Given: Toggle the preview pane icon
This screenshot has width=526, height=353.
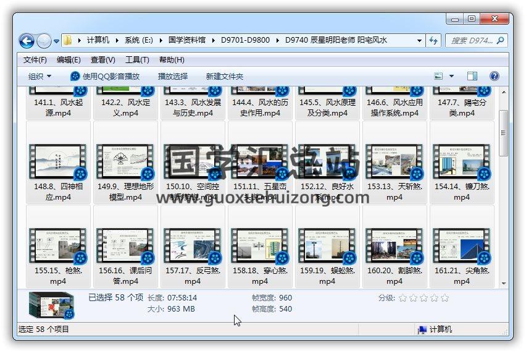Looking at the screenshot, I should pos(472,76).
